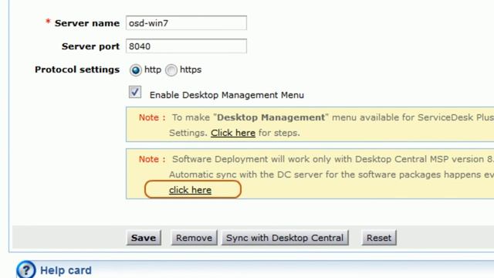Open the 'click here' software sync link
The image size is (494, 278).
pos(191,190)
